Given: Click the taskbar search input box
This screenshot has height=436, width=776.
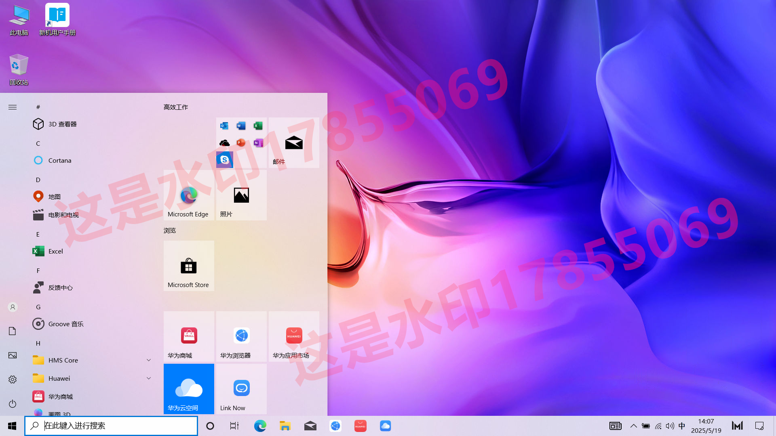Looking at the screenshot, I should click(x=117, y=426).
